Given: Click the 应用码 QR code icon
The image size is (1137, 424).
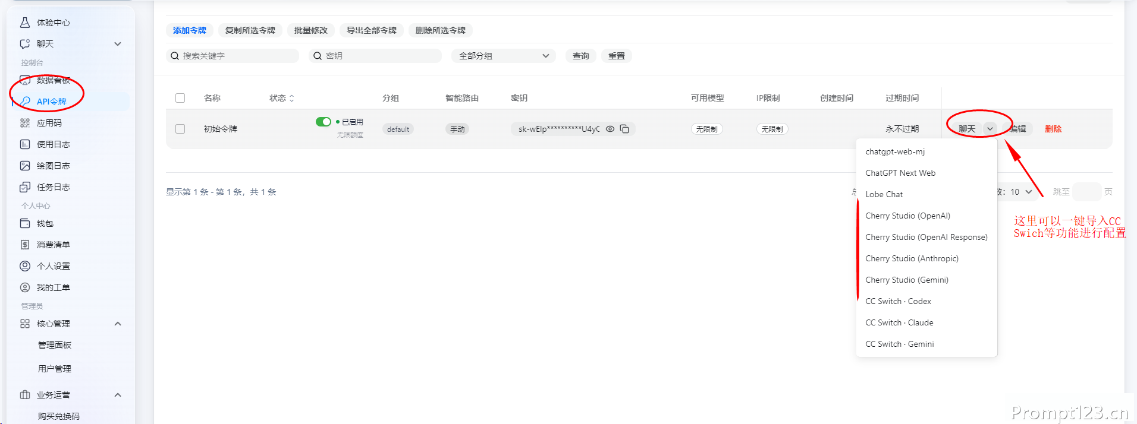Looking at the screenshot, I should click(25, 123).
